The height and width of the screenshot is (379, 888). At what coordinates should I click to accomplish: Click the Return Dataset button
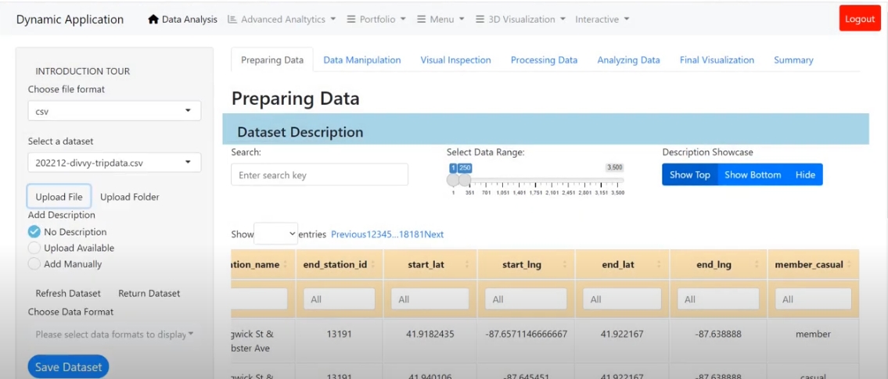tap(149, 293)
